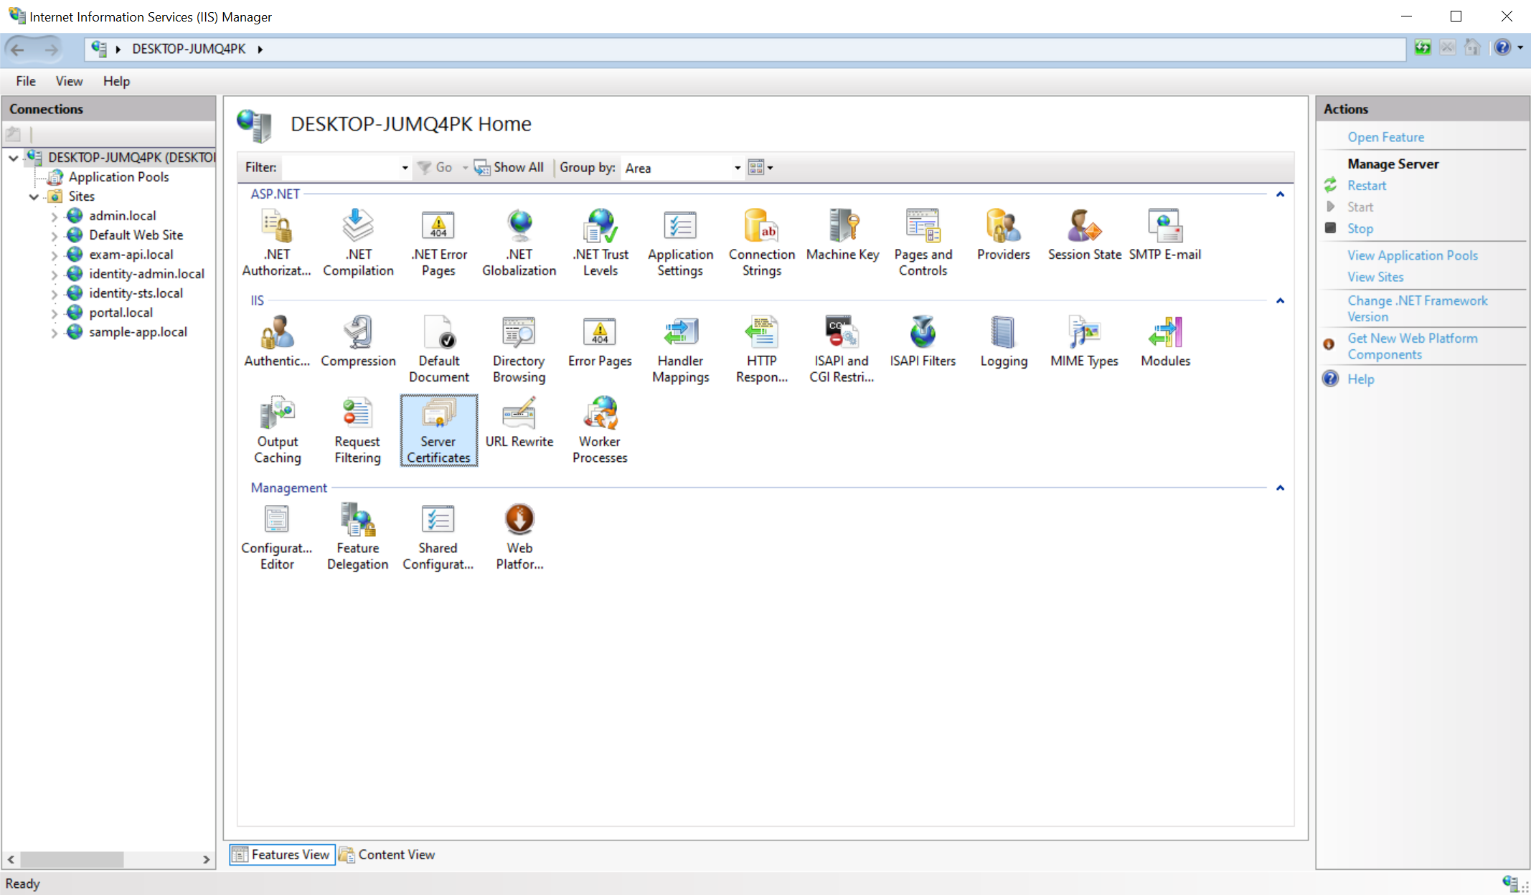
Task: Open URL Rewrite settings
Action: (519, 423)
